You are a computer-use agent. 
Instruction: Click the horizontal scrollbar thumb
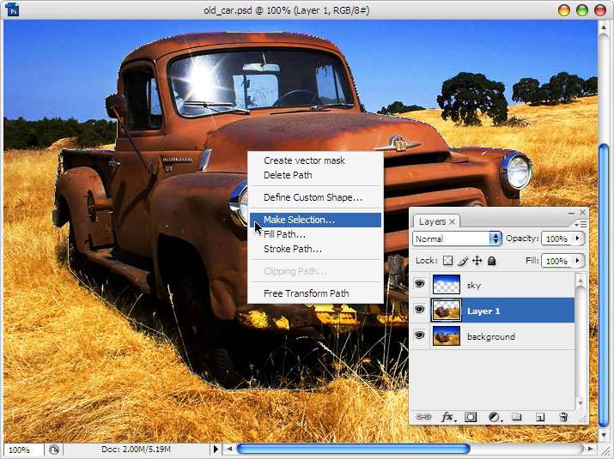coord(352,449)
